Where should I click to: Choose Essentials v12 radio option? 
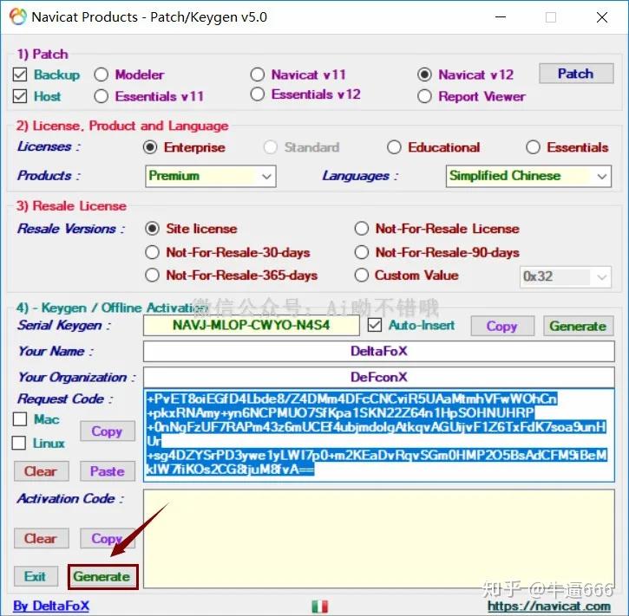coord(258,94)
